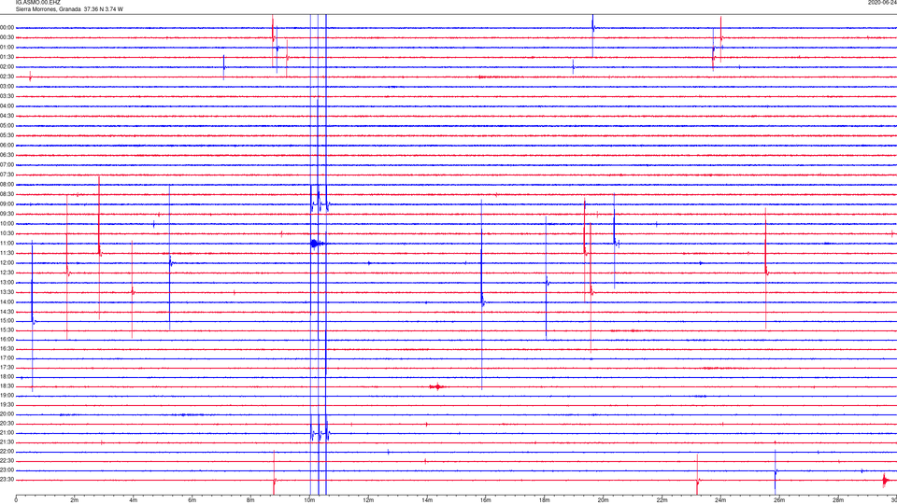Select the 06:00 trace time label
The height and width of the screenshot is (504, 897).
pos(7,146)
